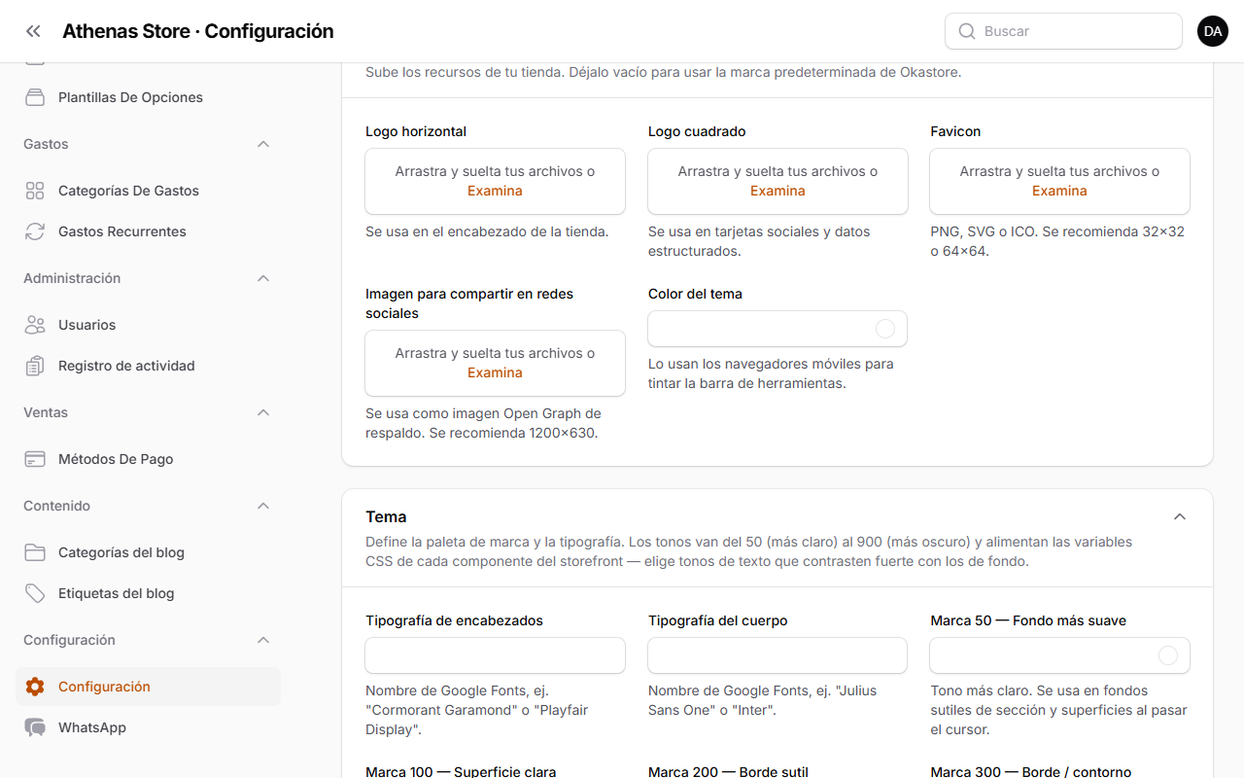Click Examina for social sharing image
Screen dimensions: 1244x778
click(495, 372)
